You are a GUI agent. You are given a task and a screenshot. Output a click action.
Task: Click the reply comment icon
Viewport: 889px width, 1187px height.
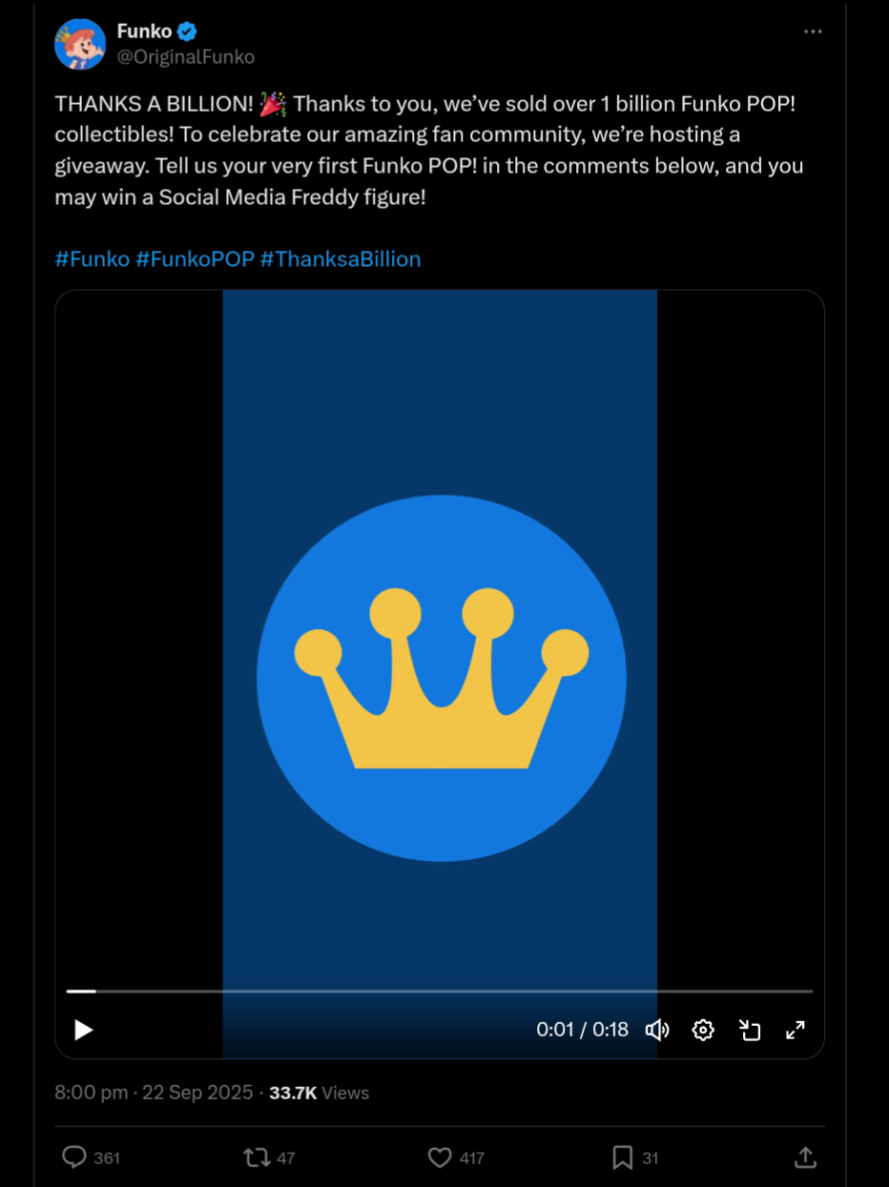tap(74, 1157)
